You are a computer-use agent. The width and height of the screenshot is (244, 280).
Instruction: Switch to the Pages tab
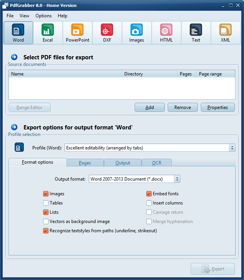(85, 163)
